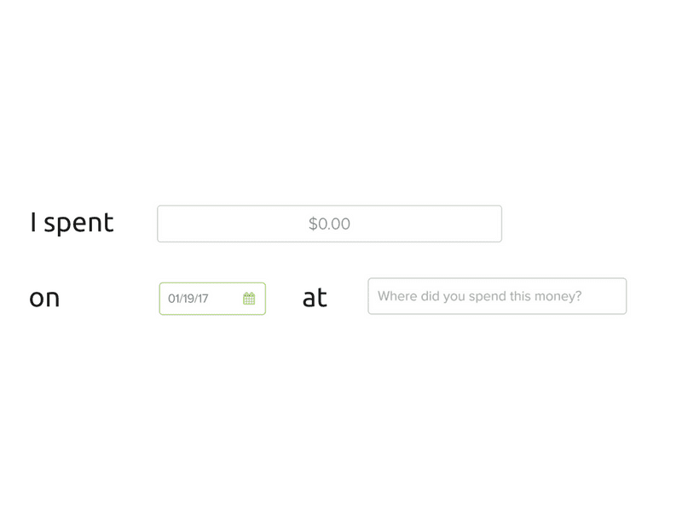Click the $0.00 placeholder text
This screenshot has height=512, width=682.
(329, 224)
